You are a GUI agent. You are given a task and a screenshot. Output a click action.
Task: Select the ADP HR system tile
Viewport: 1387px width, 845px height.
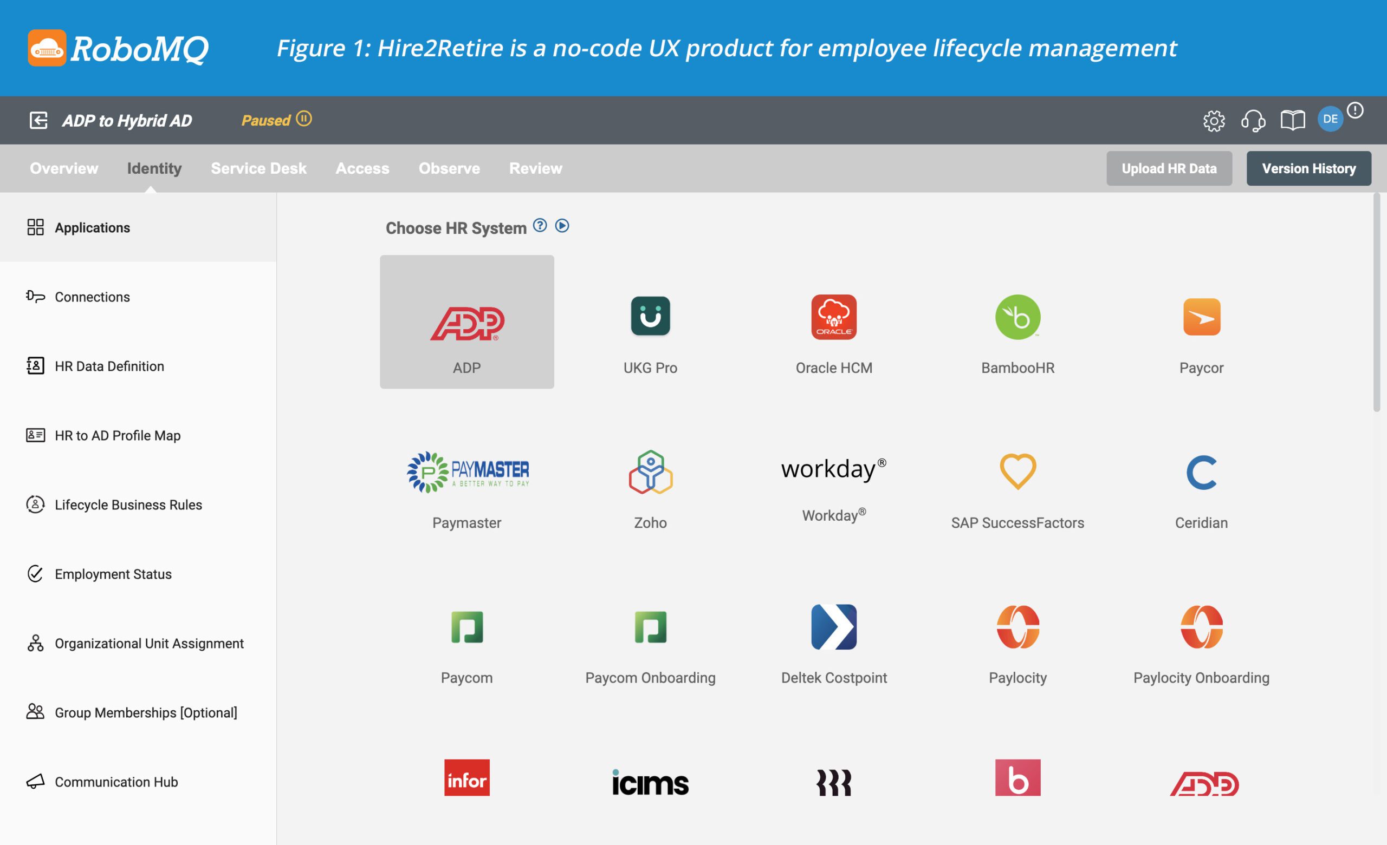(x=466, y=322)
